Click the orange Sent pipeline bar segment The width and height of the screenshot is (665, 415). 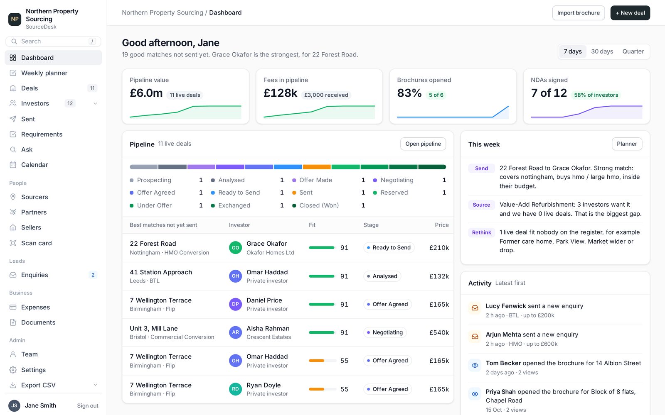click(x=317, y=167)
